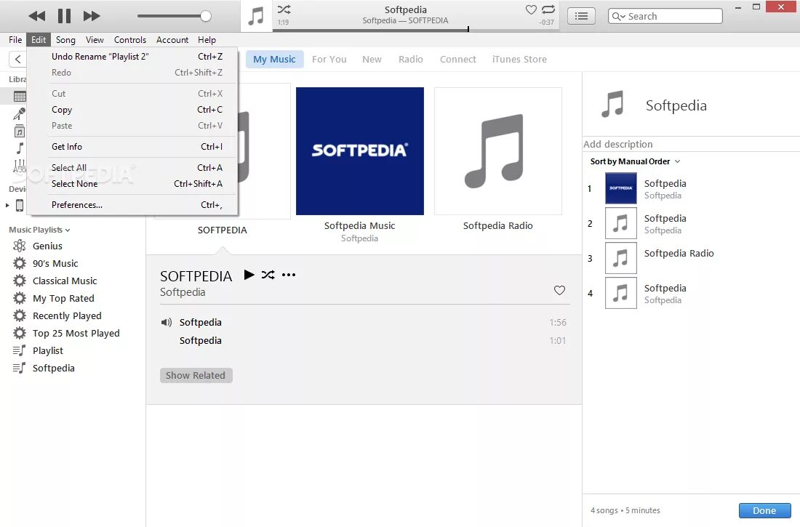
Task: Open the SOFTPEDIA album more options ellipsis
Action: 289,275
